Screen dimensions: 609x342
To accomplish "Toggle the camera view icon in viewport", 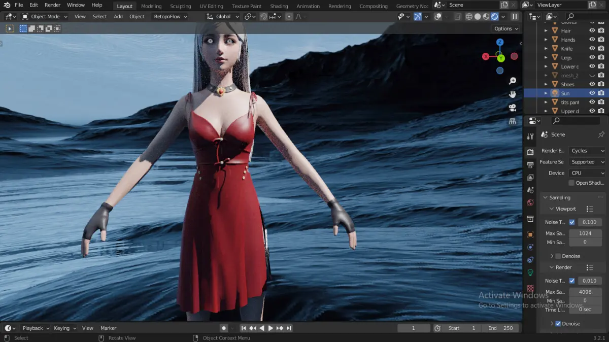I will [x=513, y=108].
